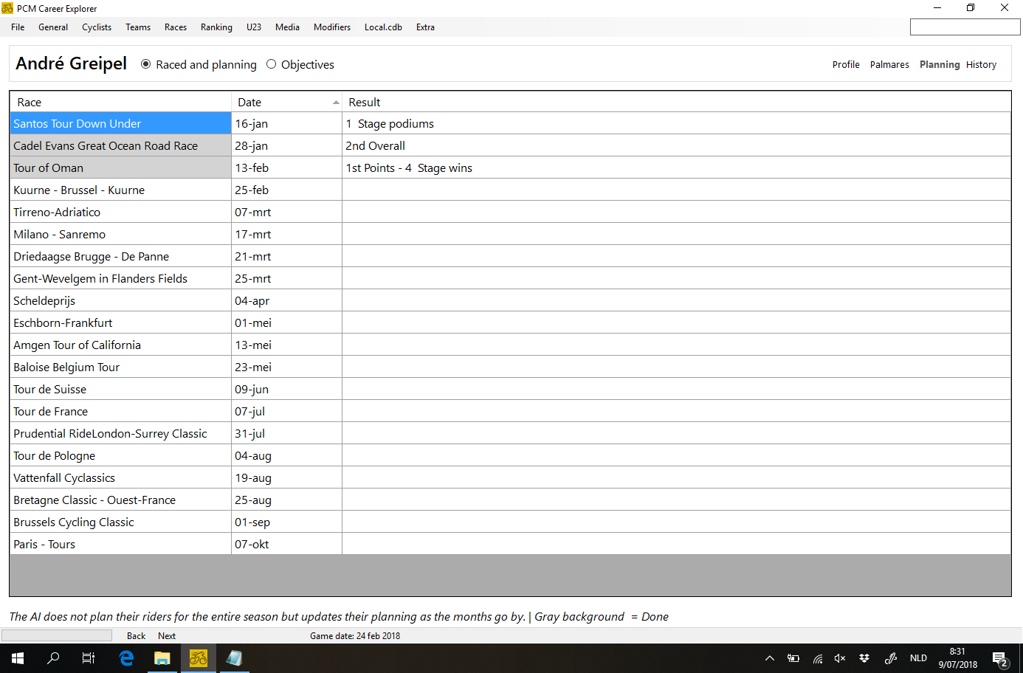1023x673 pixels.
Task: Click the Dropbox tray icon
Action: tap(864, 658)
